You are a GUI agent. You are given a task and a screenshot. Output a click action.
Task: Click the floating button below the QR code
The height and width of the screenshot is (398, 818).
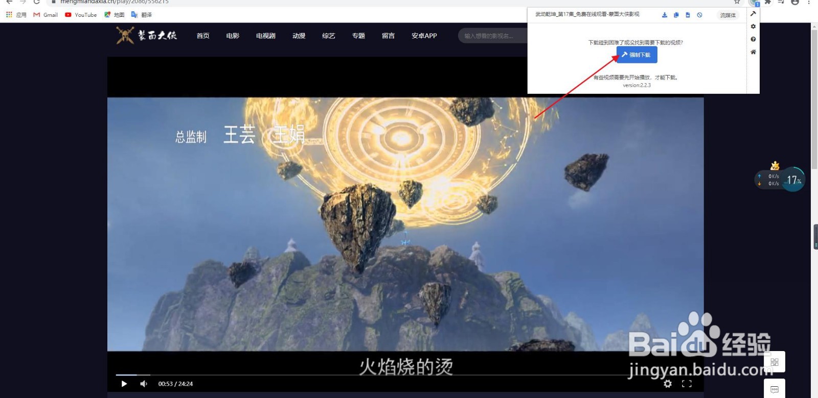(775, 389)
